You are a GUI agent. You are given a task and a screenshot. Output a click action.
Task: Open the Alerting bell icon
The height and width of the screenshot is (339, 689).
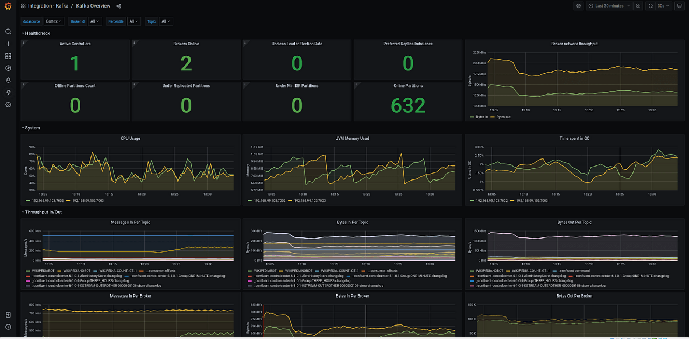click(x=8, y=81)
